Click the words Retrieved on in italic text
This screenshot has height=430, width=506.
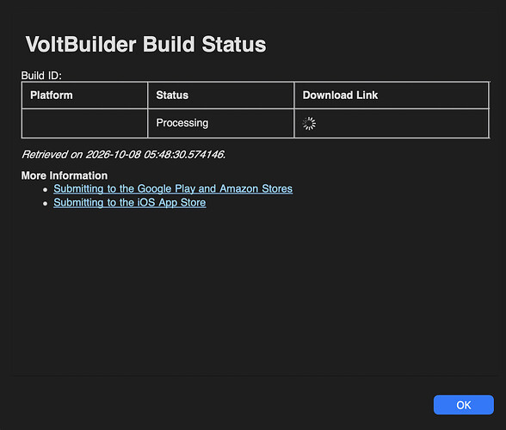(x=52, y=155)
